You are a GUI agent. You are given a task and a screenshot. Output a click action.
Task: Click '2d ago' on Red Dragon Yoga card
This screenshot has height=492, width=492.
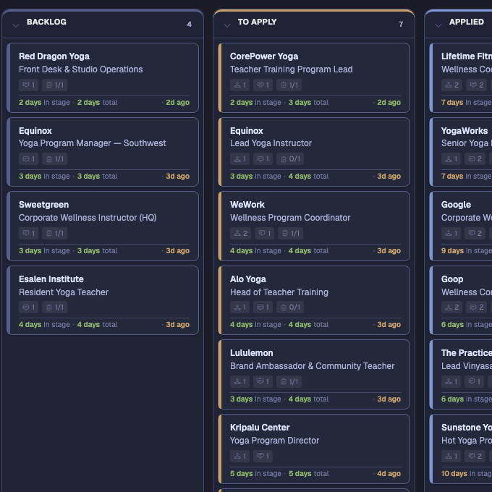point(177,102)
